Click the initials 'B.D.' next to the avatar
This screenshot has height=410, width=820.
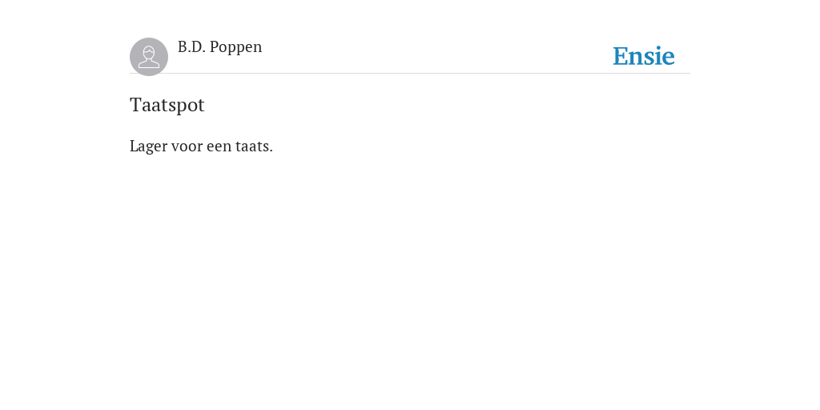tap(191, 47)
